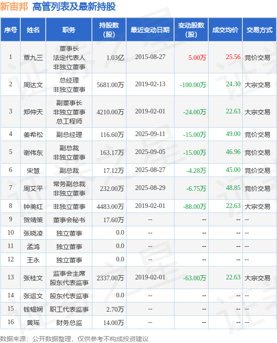
Task: Select the name 宋慧
Action: pyautogui.click(x=33, y=171)
